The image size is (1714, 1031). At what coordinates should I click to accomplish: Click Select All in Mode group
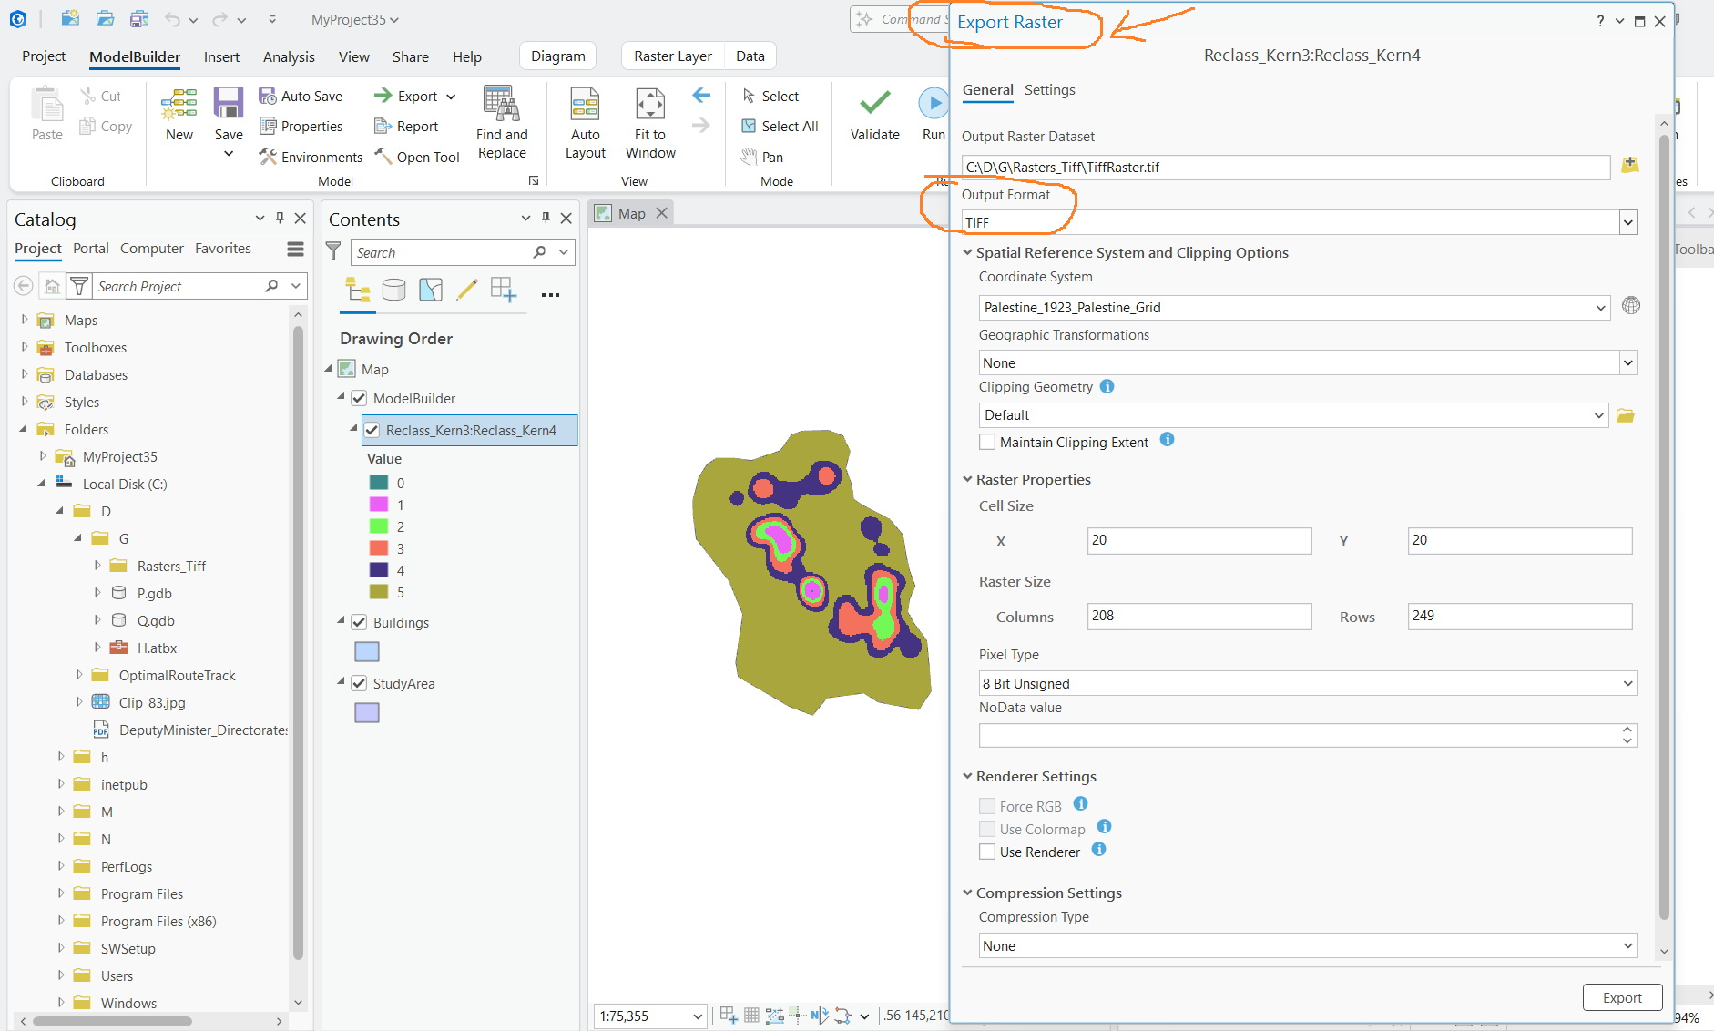(x=780, y=126)
